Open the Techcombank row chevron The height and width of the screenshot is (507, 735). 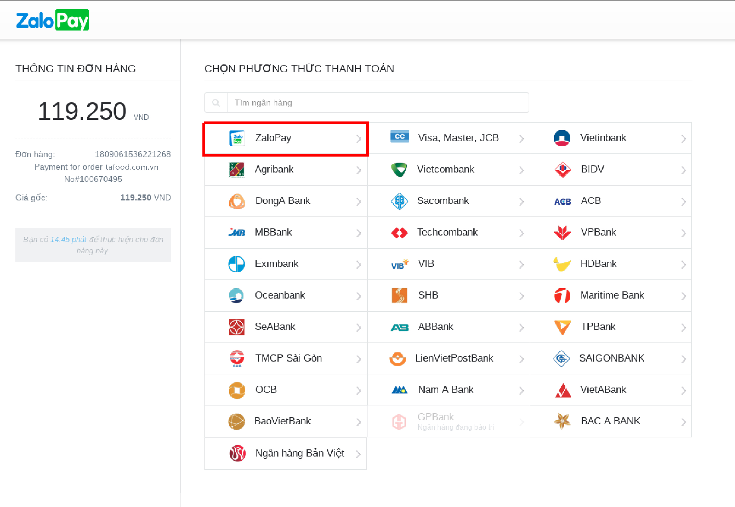(x=521, y=233)
